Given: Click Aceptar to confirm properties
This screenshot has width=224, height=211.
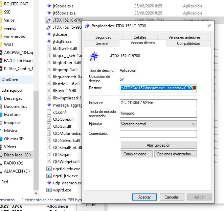Looking at the screenshot, I should click(x=144, y=197).
